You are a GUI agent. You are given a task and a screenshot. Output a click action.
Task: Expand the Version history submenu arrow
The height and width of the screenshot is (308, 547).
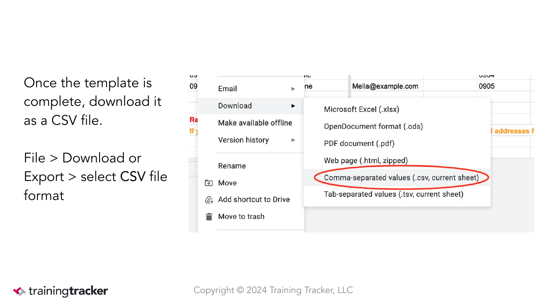point(293,140)
